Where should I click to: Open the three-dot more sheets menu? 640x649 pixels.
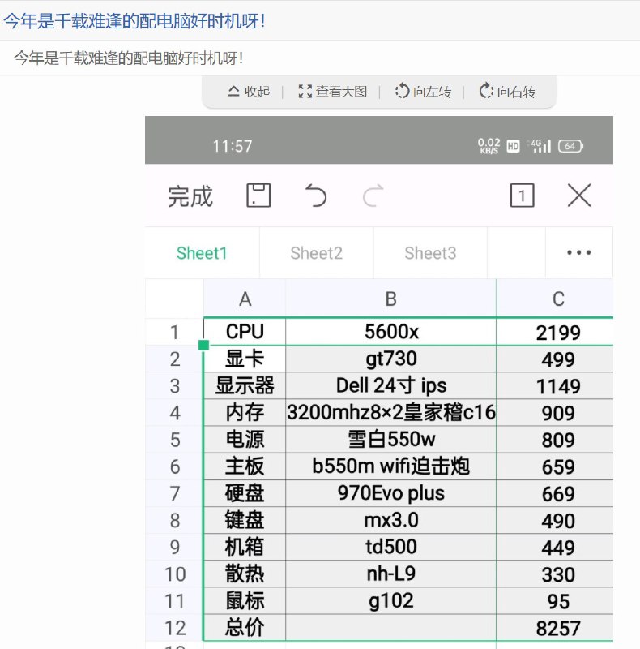point(578,252)
